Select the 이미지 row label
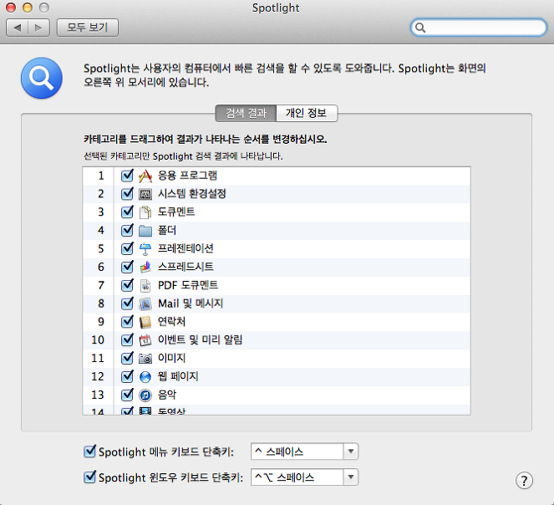554x505 pixels. coord(171,358)
